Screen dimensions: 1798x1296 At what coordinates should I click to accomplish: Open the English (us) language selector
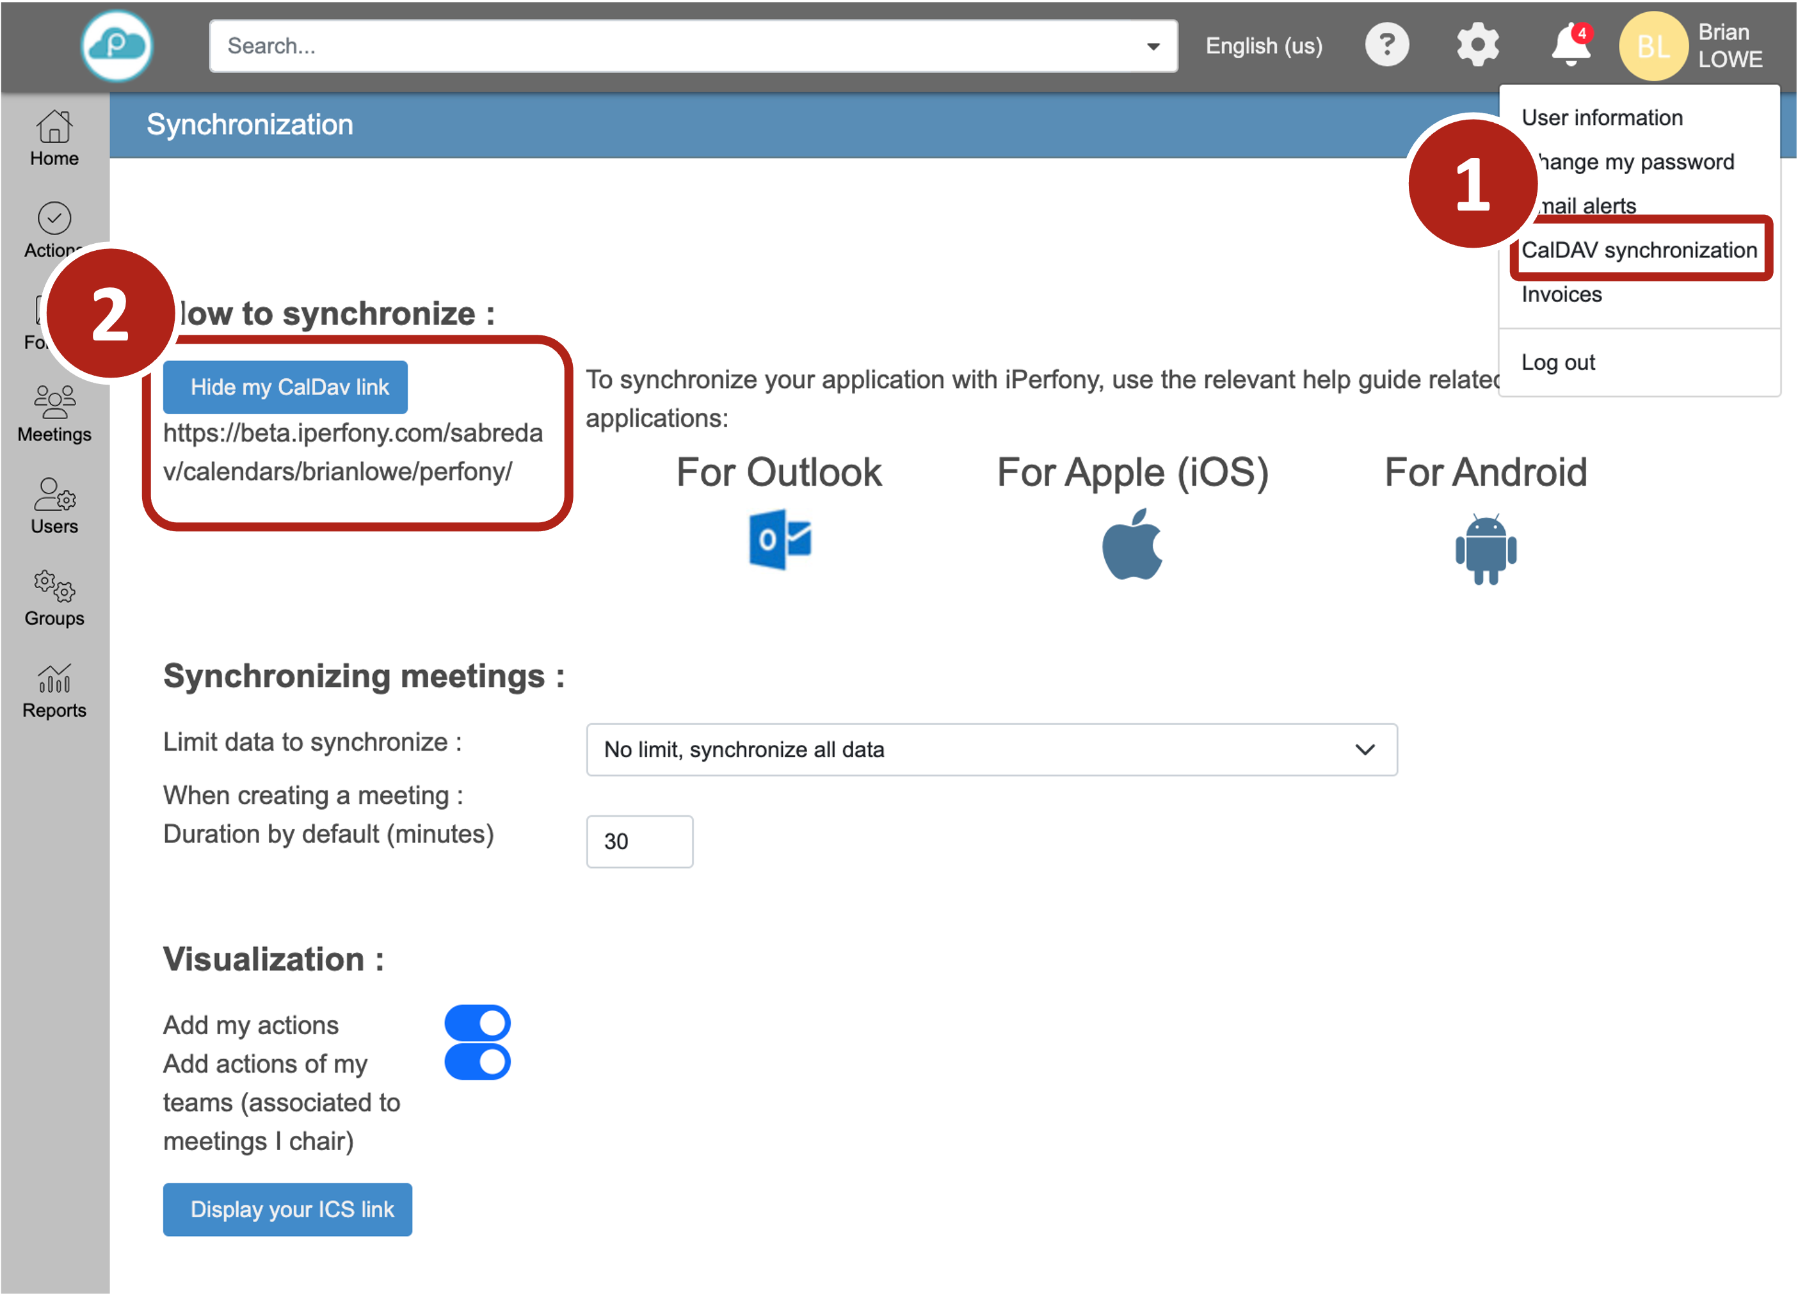tap(1264, 46)
